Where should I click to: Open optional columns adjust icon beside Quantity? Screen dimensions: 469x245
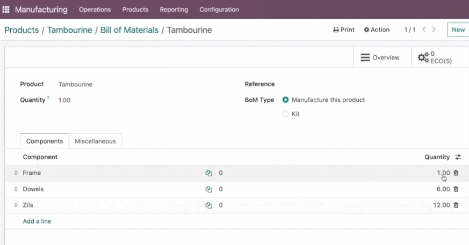point(458,157)
